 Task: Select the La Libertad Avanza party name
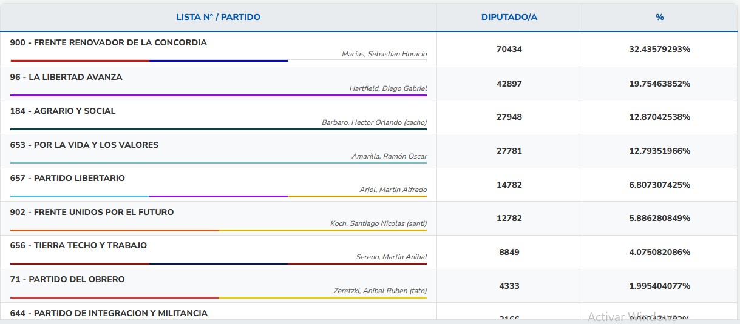click(66, 78)
